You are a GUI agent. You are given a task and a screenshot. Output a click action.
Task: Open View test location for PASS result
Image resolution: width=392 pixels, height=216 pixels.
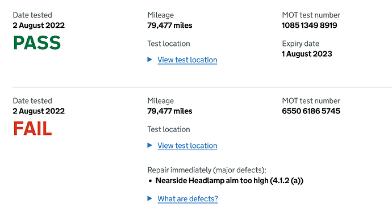click(x=187, y=60)
